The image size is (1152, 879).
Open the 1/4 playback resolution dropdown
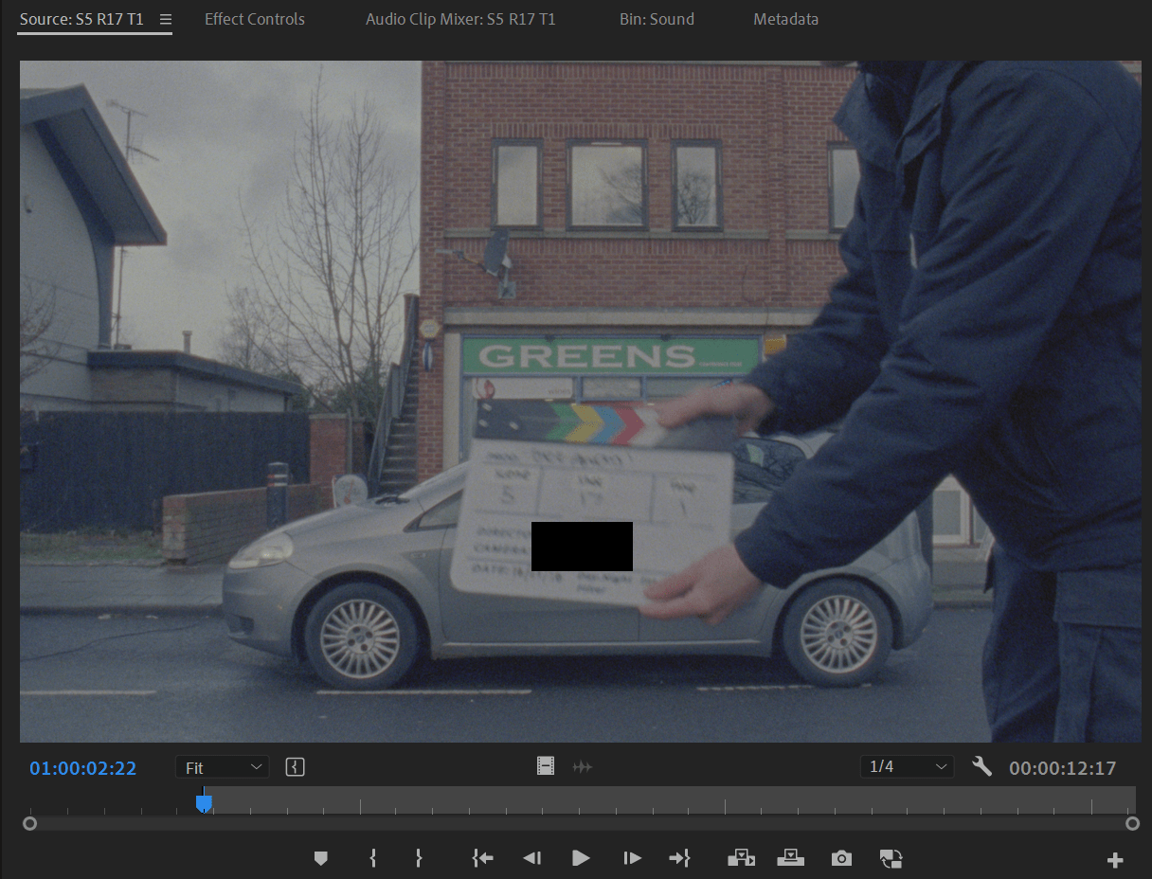(907, 767)
